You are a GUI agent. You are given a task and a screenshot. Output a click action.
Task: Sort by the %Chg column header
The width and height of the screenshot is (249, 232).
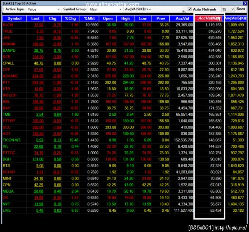point(71,19)
